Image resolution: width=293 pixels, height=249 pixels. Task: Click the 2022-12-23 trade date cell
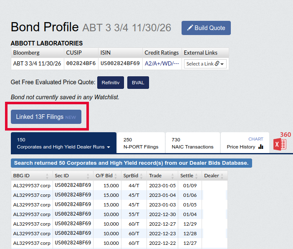(162, 234)
